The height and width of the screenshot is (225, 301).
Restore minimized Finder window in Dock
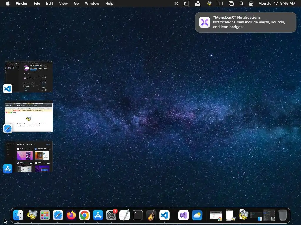click(x=256, y=217)
